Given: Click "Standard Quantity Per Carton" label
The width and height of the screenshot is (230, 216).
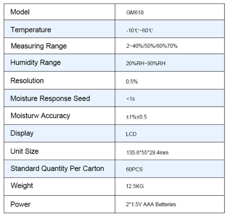Looking at the screenshot, I should [x=57, y=169].
